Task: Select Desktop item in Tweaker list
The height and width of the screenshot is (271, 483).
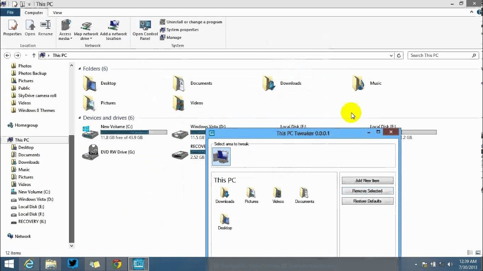Action: point(225,222)
